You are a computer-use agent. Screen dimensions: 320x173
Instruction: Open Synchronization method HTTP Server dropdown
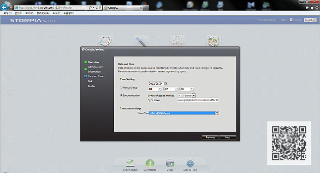tap(187, 95)
